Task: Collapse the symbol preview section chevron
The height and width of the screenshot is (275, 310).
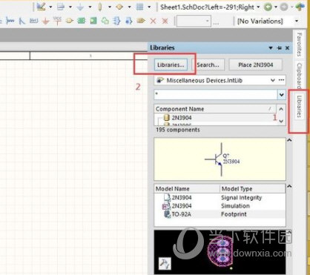Action: click(x=289, y=140)
